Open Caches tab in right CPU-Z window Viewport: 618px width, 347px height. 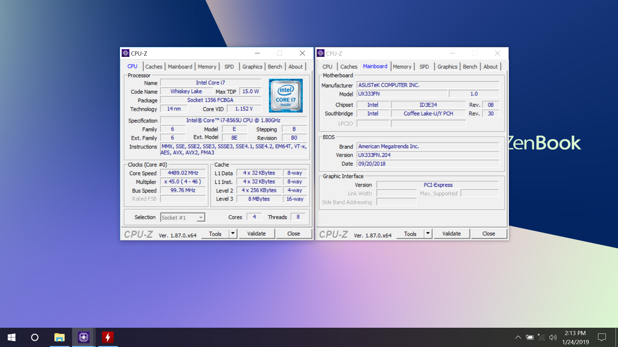tap(349, 67)
